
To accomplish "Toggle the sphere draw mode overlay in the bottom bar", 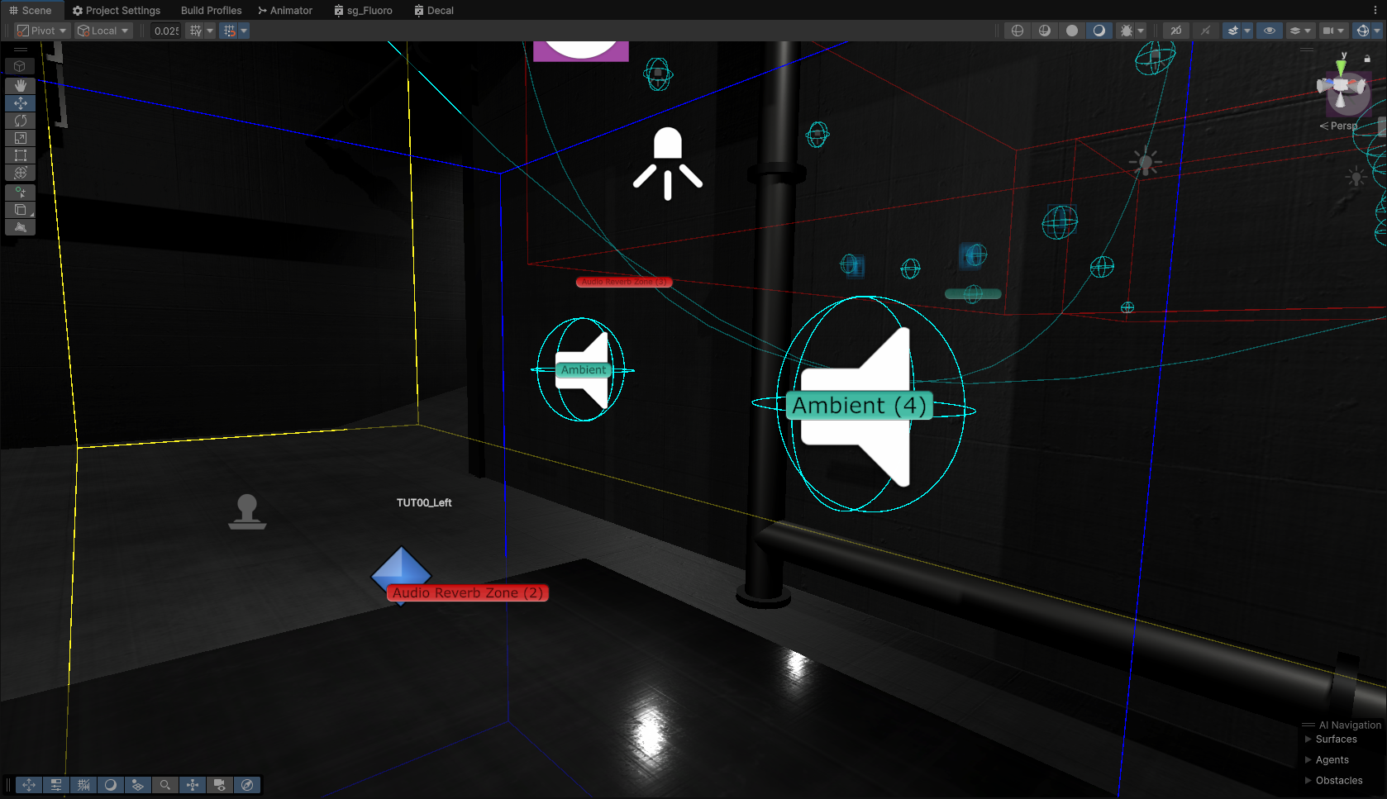I will [x=111, y=785].
